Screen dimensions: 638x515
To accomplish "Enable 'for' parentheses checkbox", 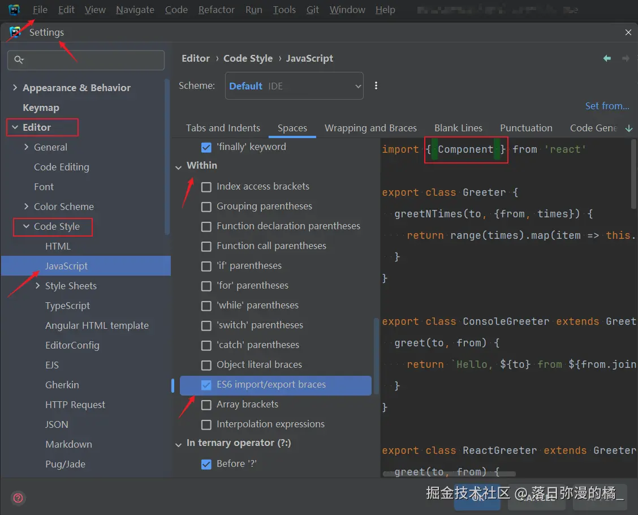I will point(206,286).
